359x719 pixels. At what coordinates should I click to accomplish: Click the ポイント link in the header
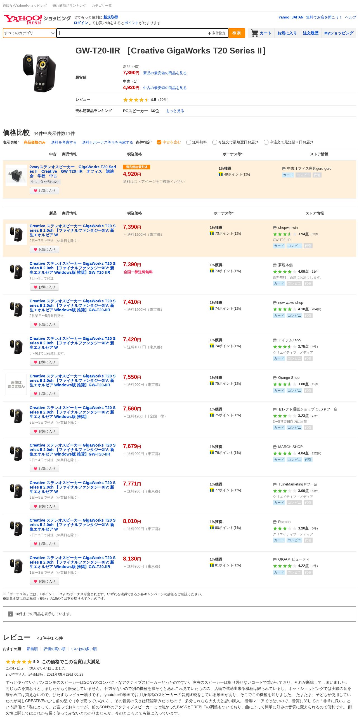(132, 23)
